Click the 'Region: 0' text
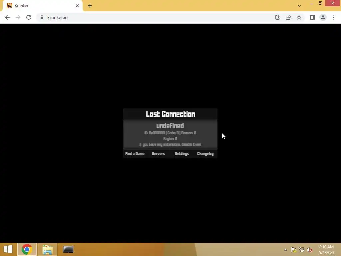Image resolution: width=341 pixels, height=256 pixels. [x=170, y=139]
